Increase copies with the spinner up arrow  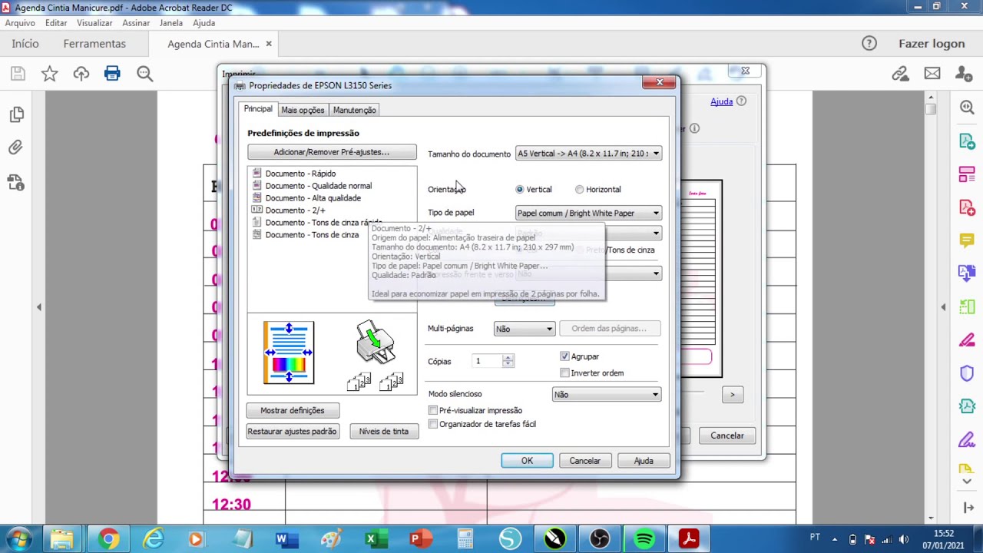pos(508,358)
